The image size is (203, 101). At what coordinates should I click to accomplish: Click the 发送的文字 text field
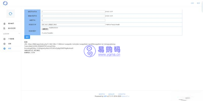point(73,25)
